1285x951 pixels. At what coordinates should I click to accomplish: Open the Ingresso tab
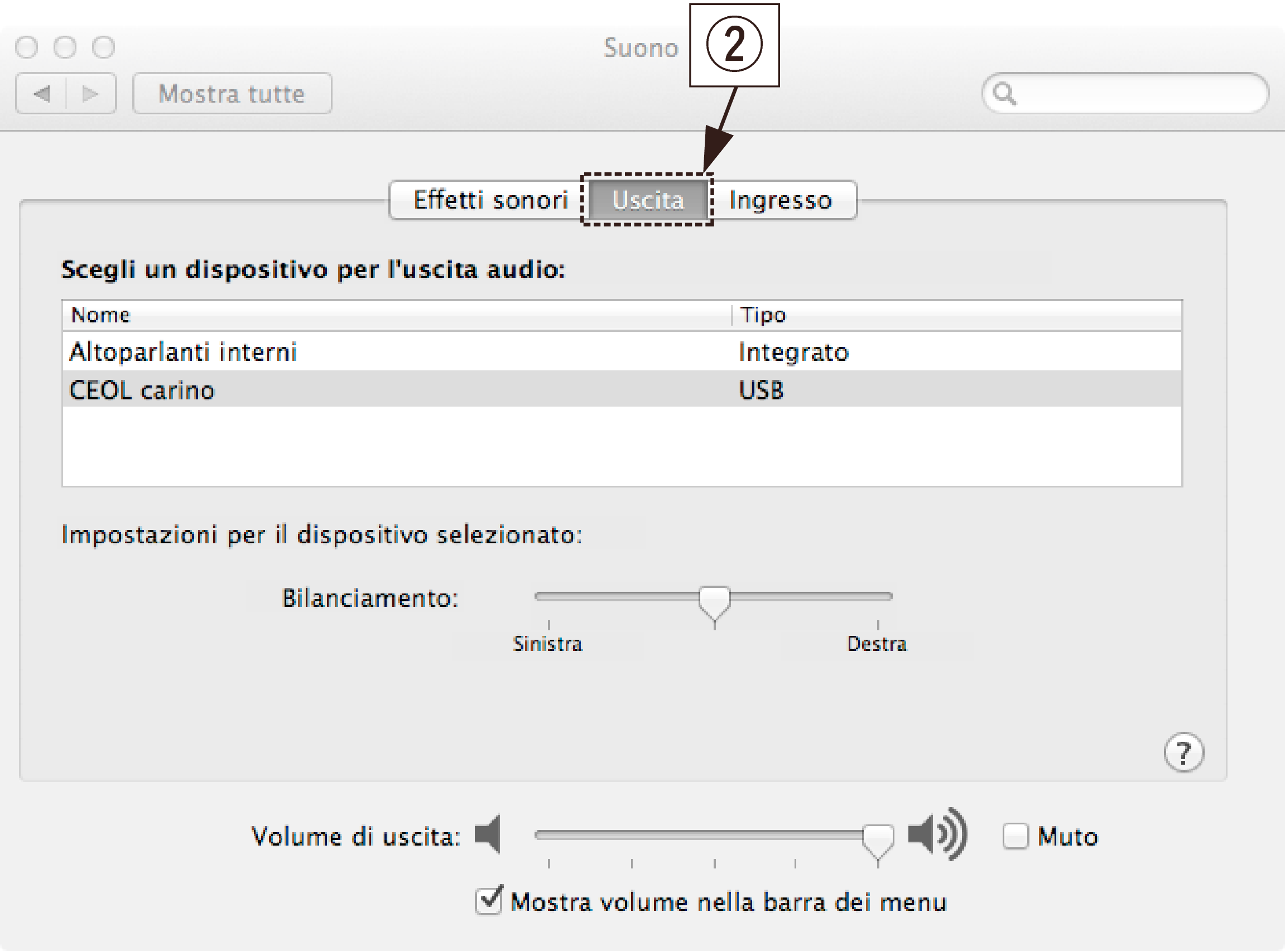coord(780,200)
